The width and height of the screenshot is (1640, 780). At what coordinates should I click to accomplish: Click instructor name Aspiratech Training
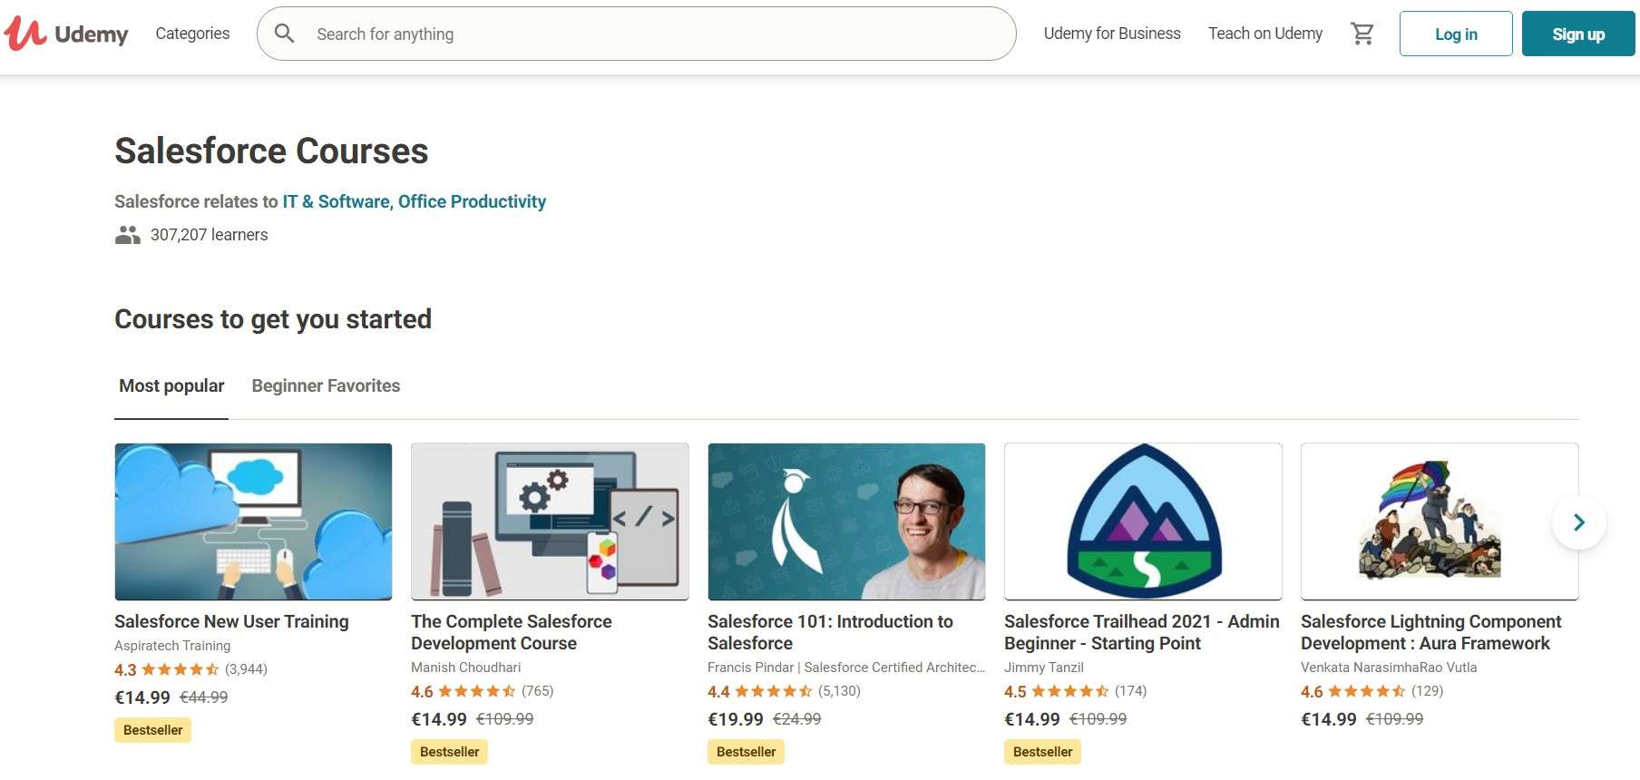172,646
